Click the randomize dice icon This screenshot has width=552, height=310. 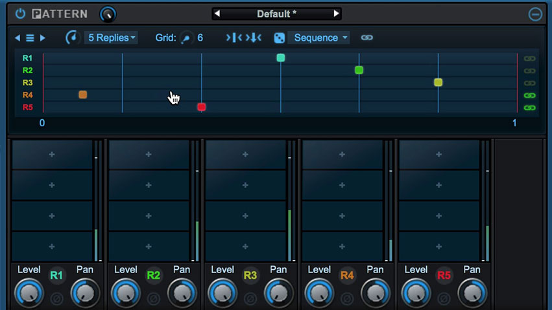point(279,38)
